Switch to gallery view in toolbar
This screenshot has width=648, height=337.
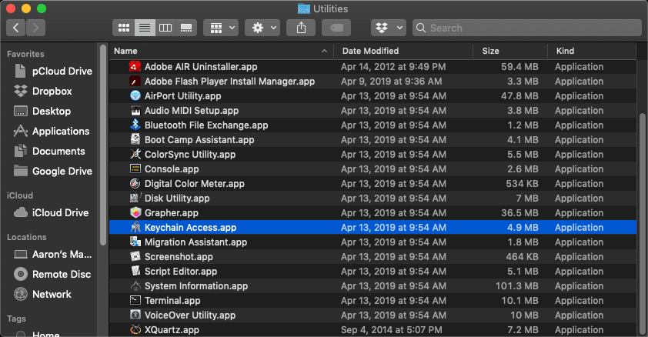pyautogui.click(x=185, y=28)
